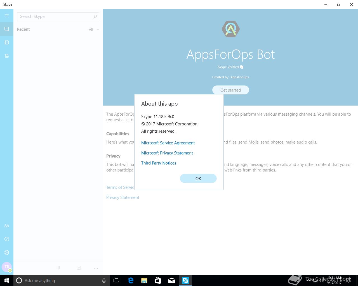Open the volume speaker tray icon
The width and height of the screenshot is (358, 286).
click(x=322, y=280)
